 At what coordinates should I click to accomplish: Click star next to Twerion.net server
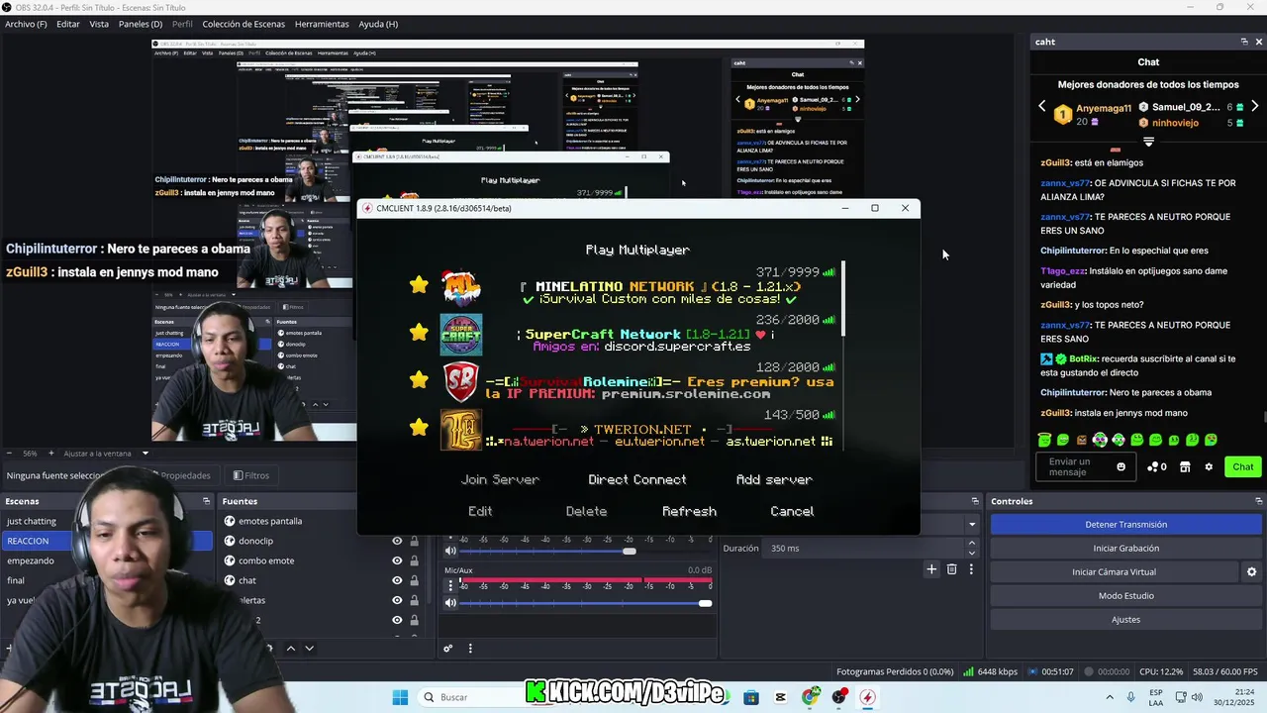(x=419, y=428)
